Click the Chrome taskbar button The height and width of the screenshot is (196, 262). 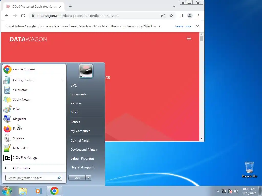pyautogui.click(x=54, y=191)
